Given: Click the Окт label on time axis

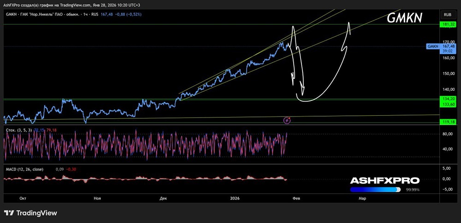Looking at the screenshot, I should coord(23,199).
